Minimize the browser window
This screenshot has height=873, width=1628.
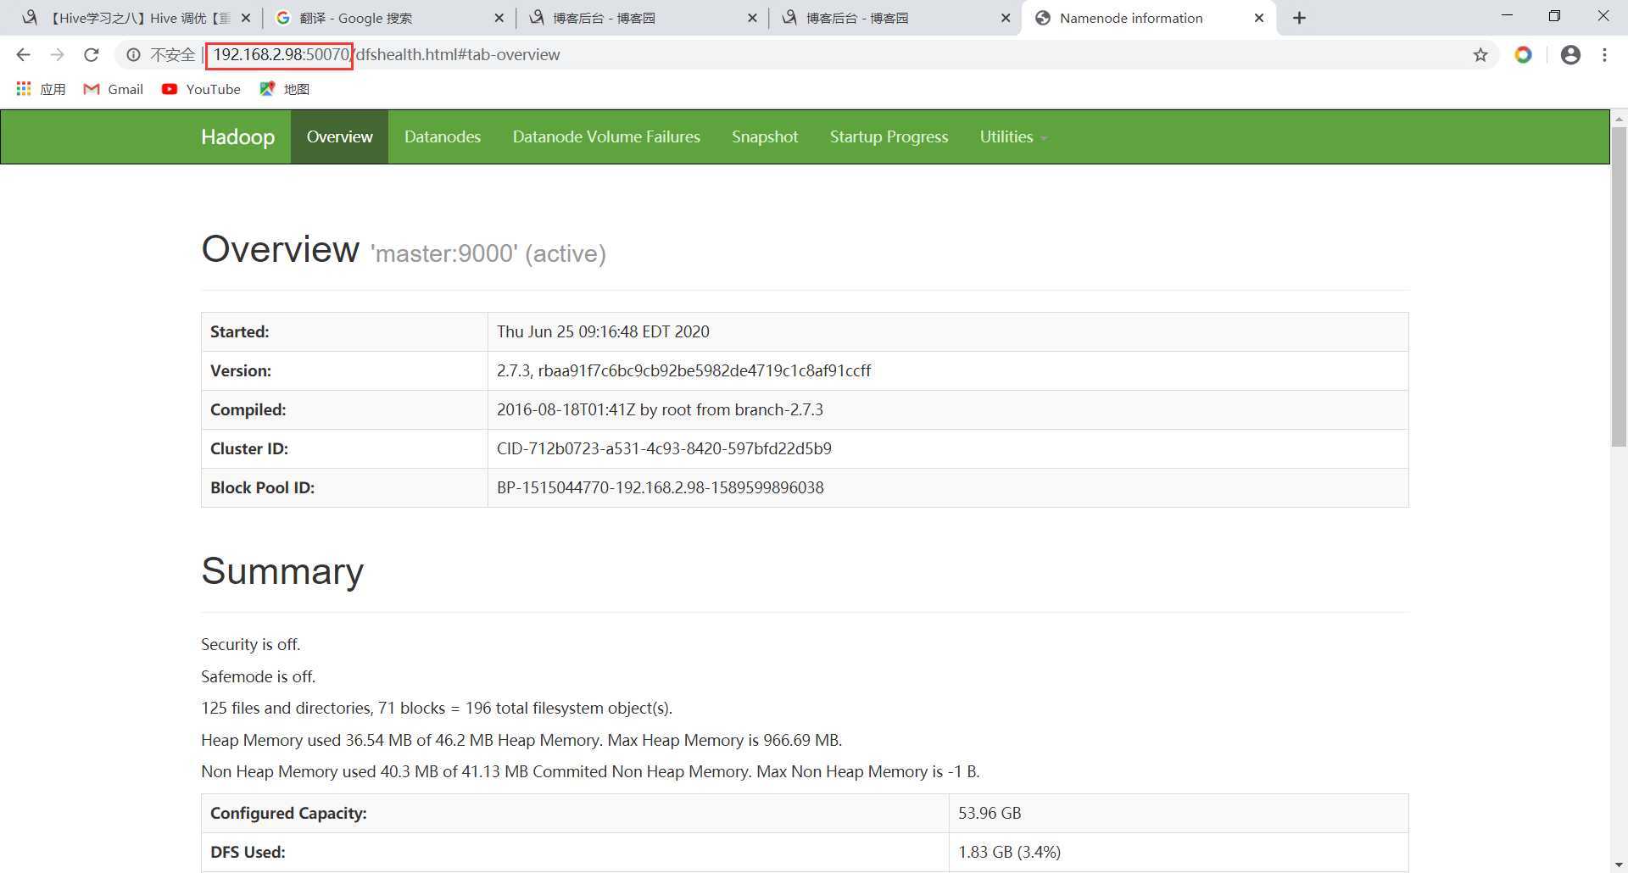pyautogui.click(x=1507, y=16)
